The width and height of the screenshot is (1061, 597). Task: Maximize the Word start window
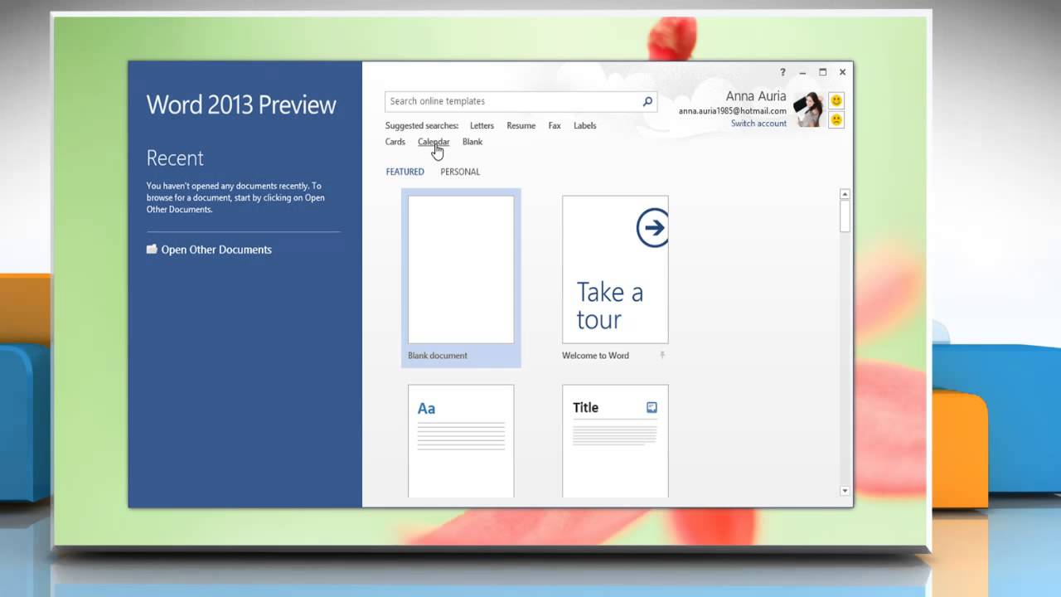(822, 72)
